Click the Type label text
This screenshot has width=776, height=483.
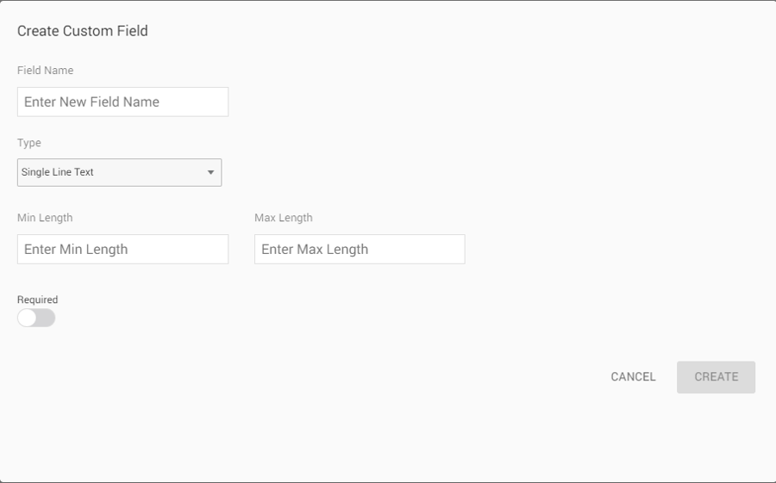tap(29, 143)
